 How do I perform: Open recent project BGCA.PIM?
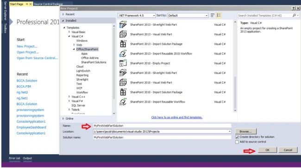(x=24, y=87)
